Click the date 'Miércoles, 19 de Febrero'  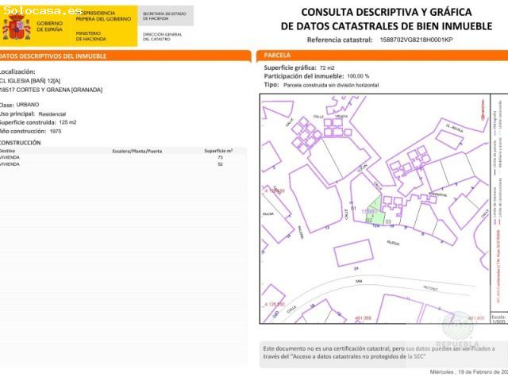(x=468, y=372)
